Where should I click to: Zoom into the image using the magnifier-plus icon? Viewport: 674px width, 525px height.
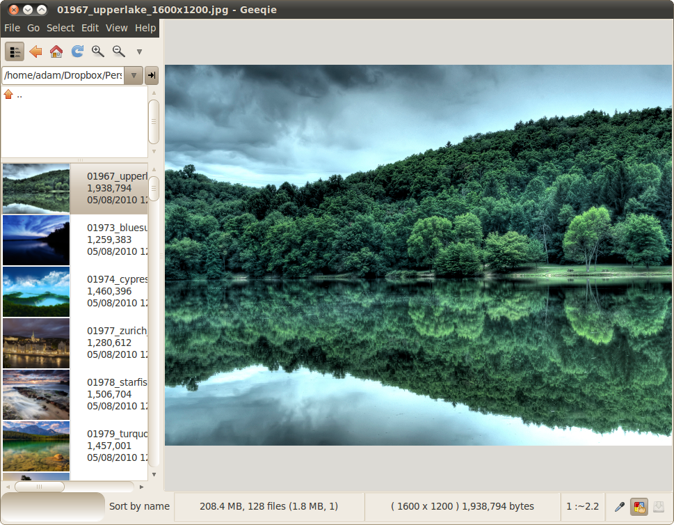(97, 51)
